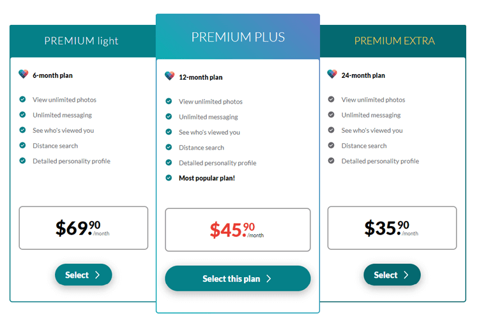
Task: Click heart logo beside 24-month plan
Action: pos(332,74)
